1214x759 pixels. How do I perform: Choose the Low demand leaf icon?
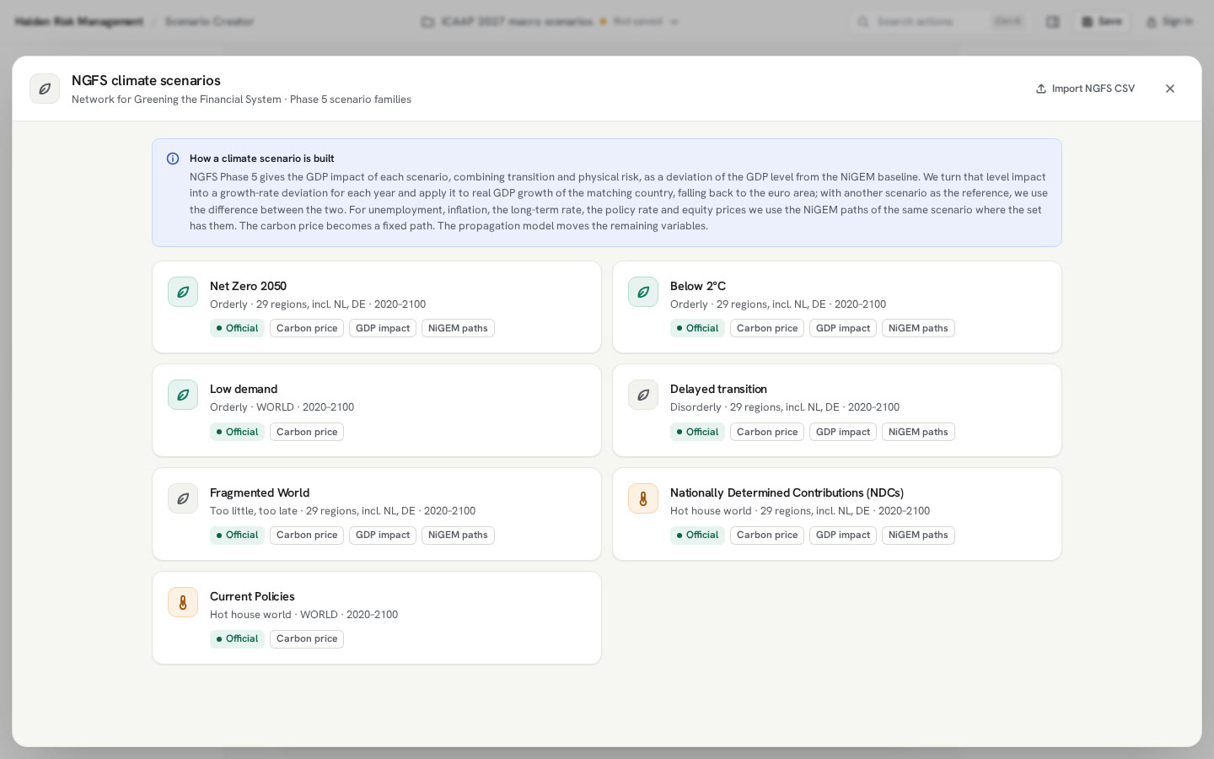(183, 395)
